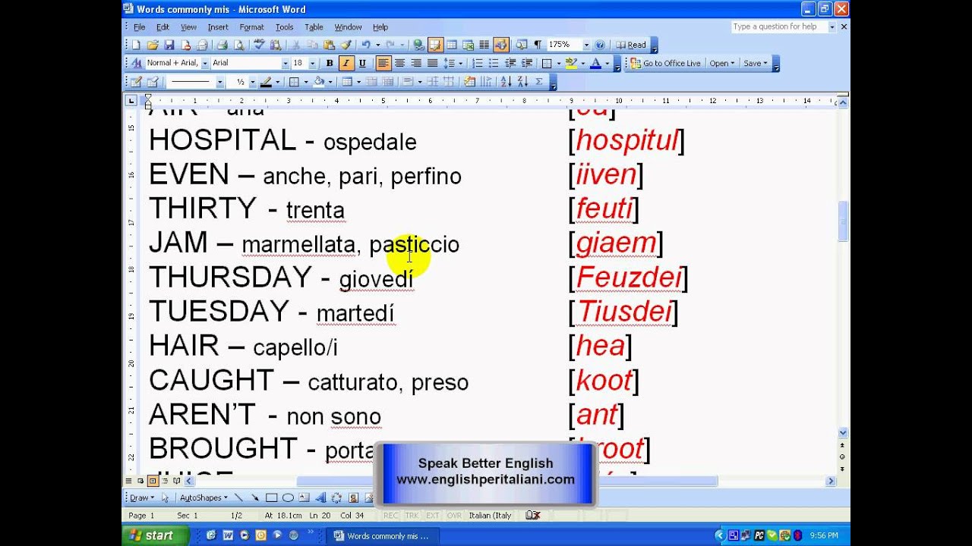The image size is (972, 546).
Task: Click the Columns icon
Action: [484, 45]
